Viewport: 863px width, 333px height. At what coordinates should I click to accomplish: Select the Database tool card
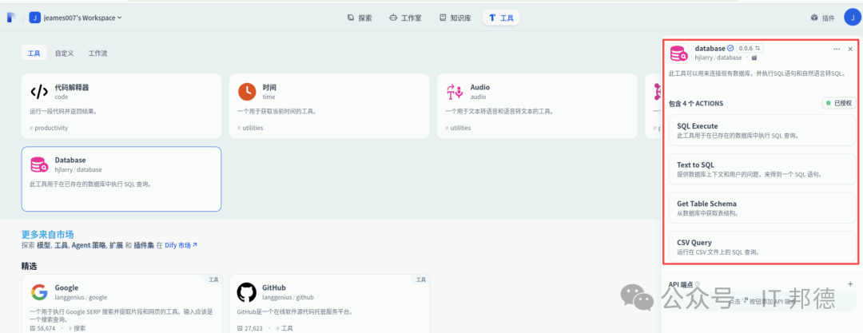click(121, 178)
